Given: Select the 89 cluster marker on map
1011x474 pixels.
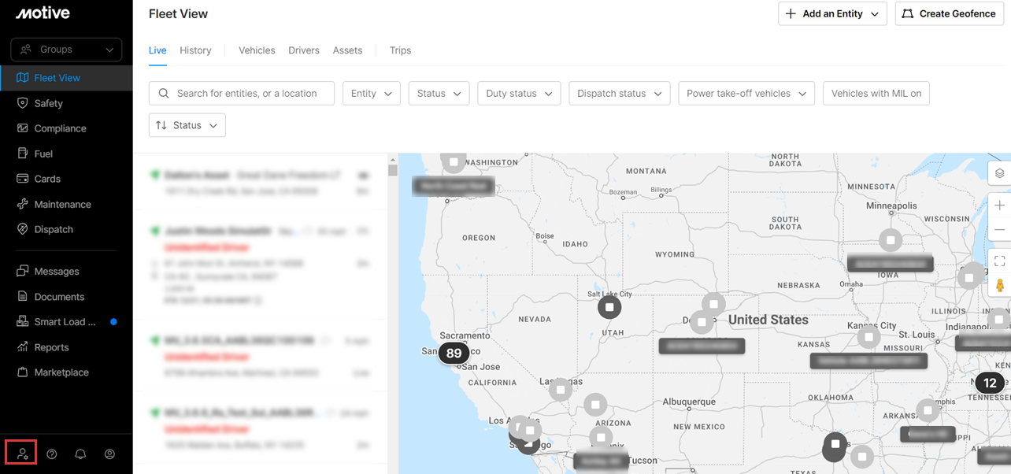Looking at the screenshot, I should tap(454, 353).
